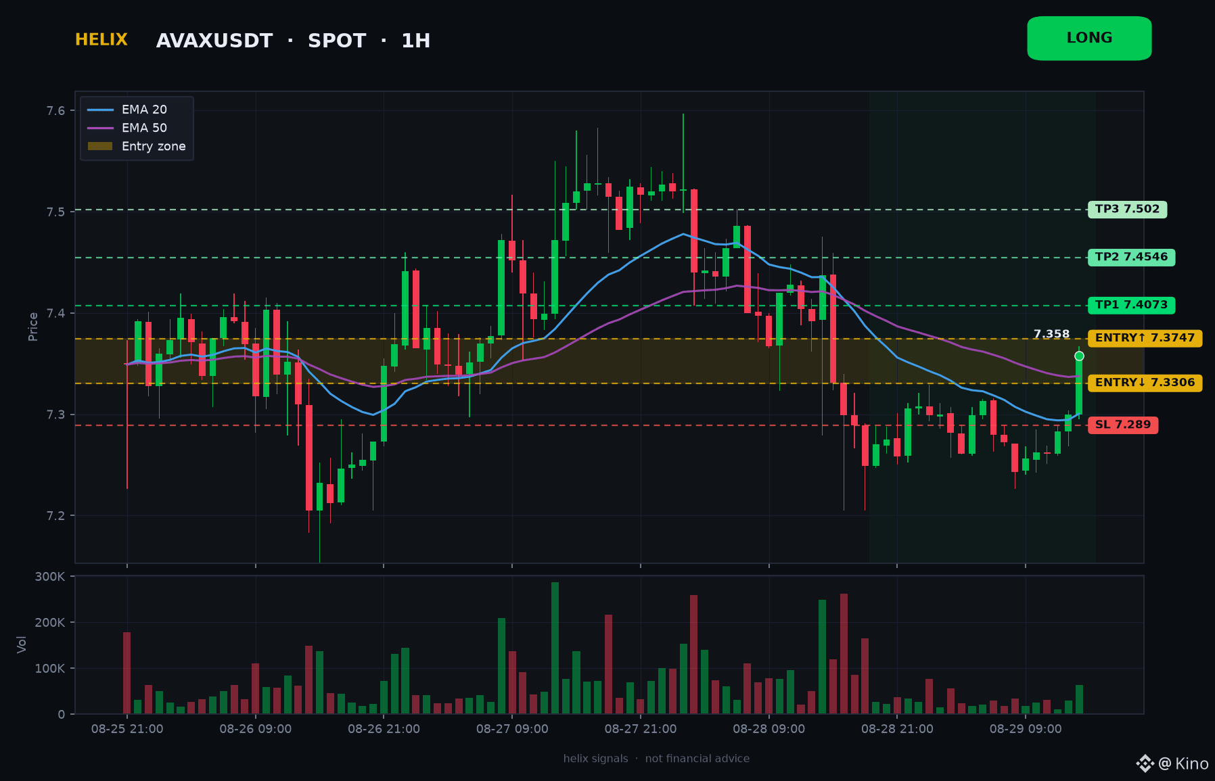Click the Binance logo icon near Kino

click(1145, 763)
